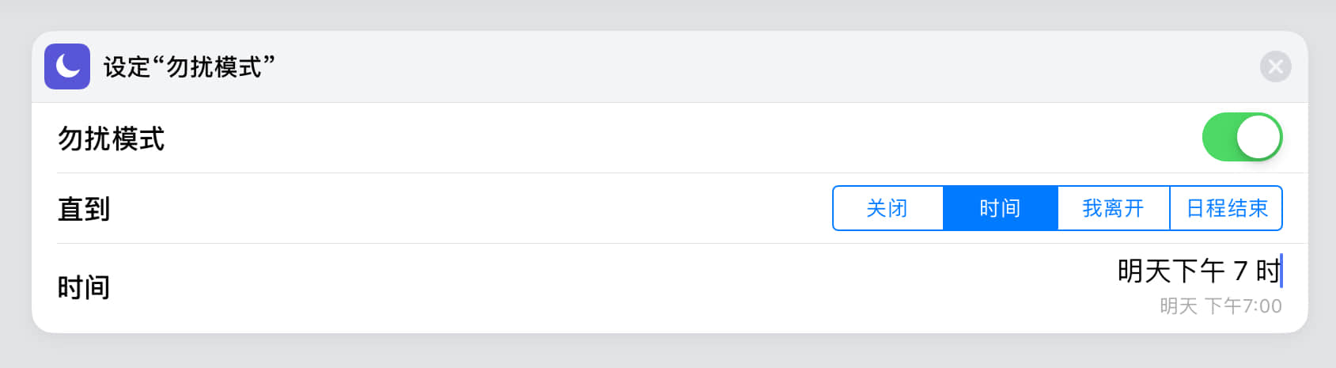Screen dimensions: 1336x368
Task: Select the 时间 segment in 直到 row
Action: coord(1000,208)
